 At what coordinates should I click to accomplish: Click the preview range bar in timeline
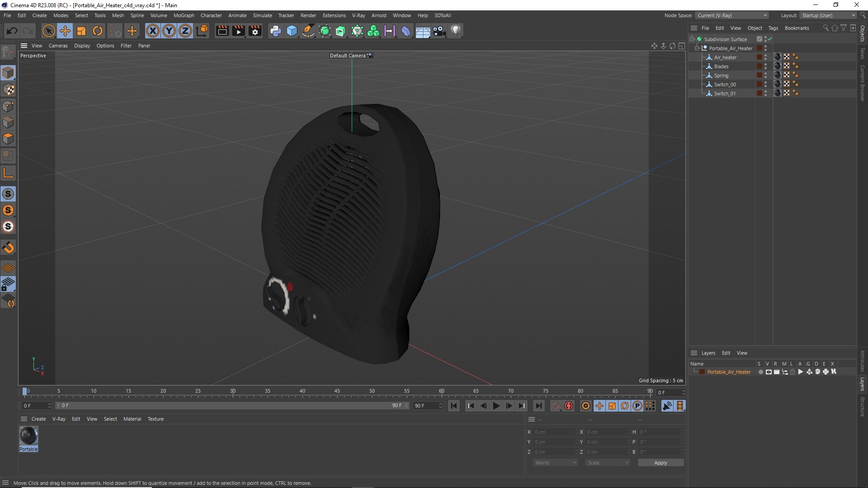(232, 406)
